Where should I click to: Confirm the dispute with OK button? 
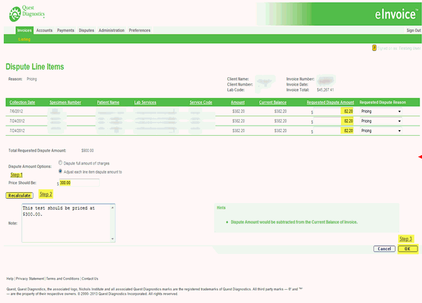(407, 249)
